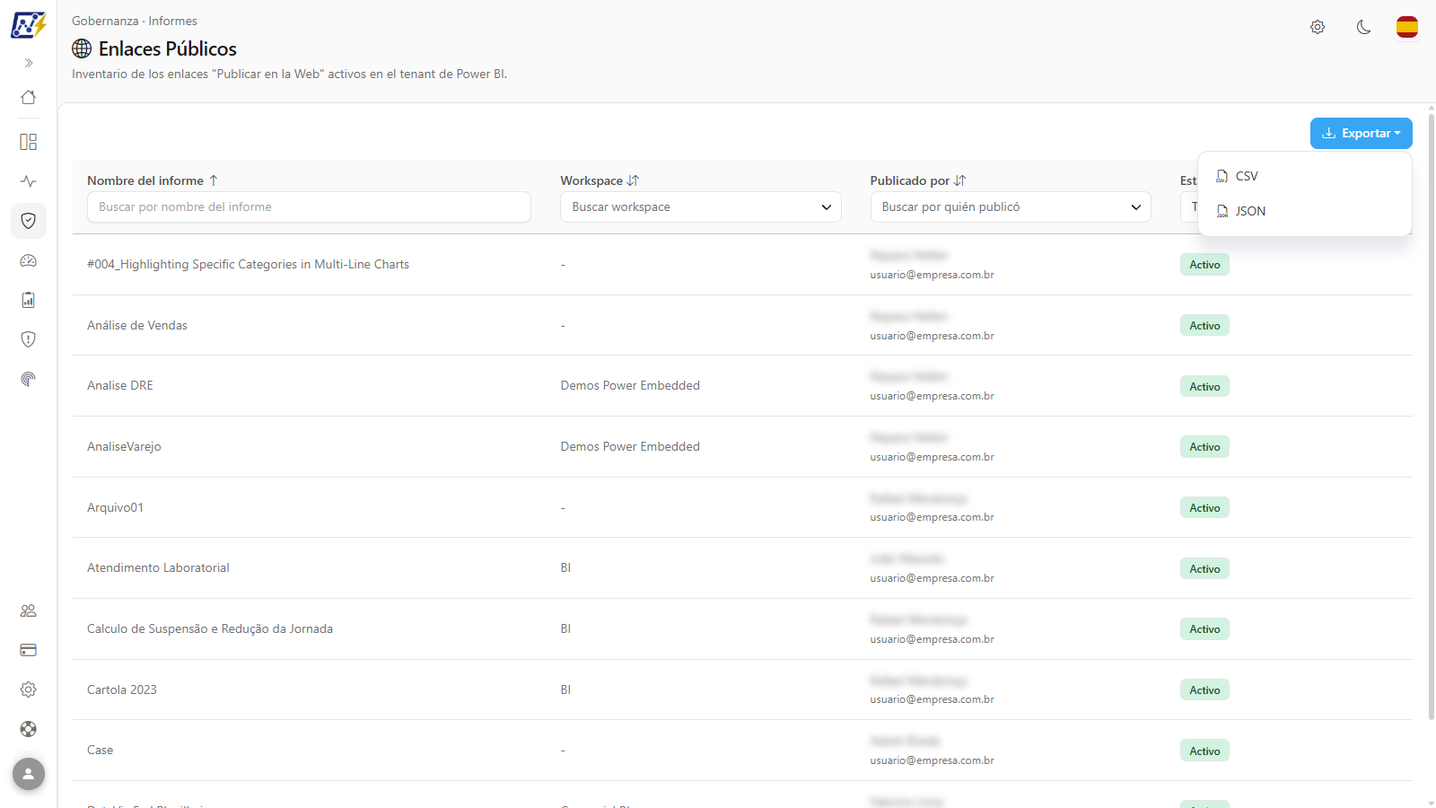Open the fingerprint sidebar icon

pyautogui.click(x=29, y=379)
